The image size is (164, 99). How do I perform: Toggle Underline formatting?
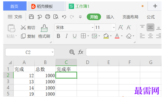pos(74,36)
